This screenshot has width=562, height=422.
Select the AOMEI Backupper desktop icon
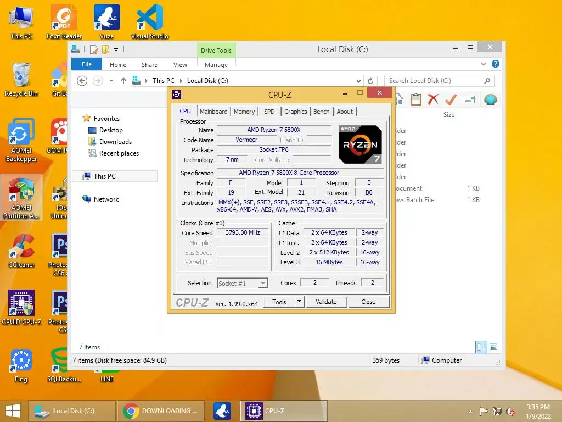pyautogui.click(x=21, y=140)
